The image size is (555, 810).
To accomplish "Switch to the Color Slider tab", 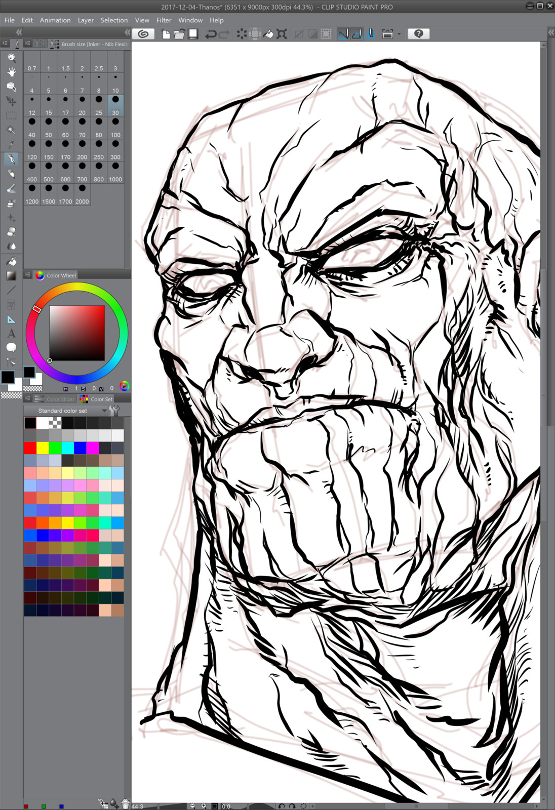I will click(x=56, y=399).
